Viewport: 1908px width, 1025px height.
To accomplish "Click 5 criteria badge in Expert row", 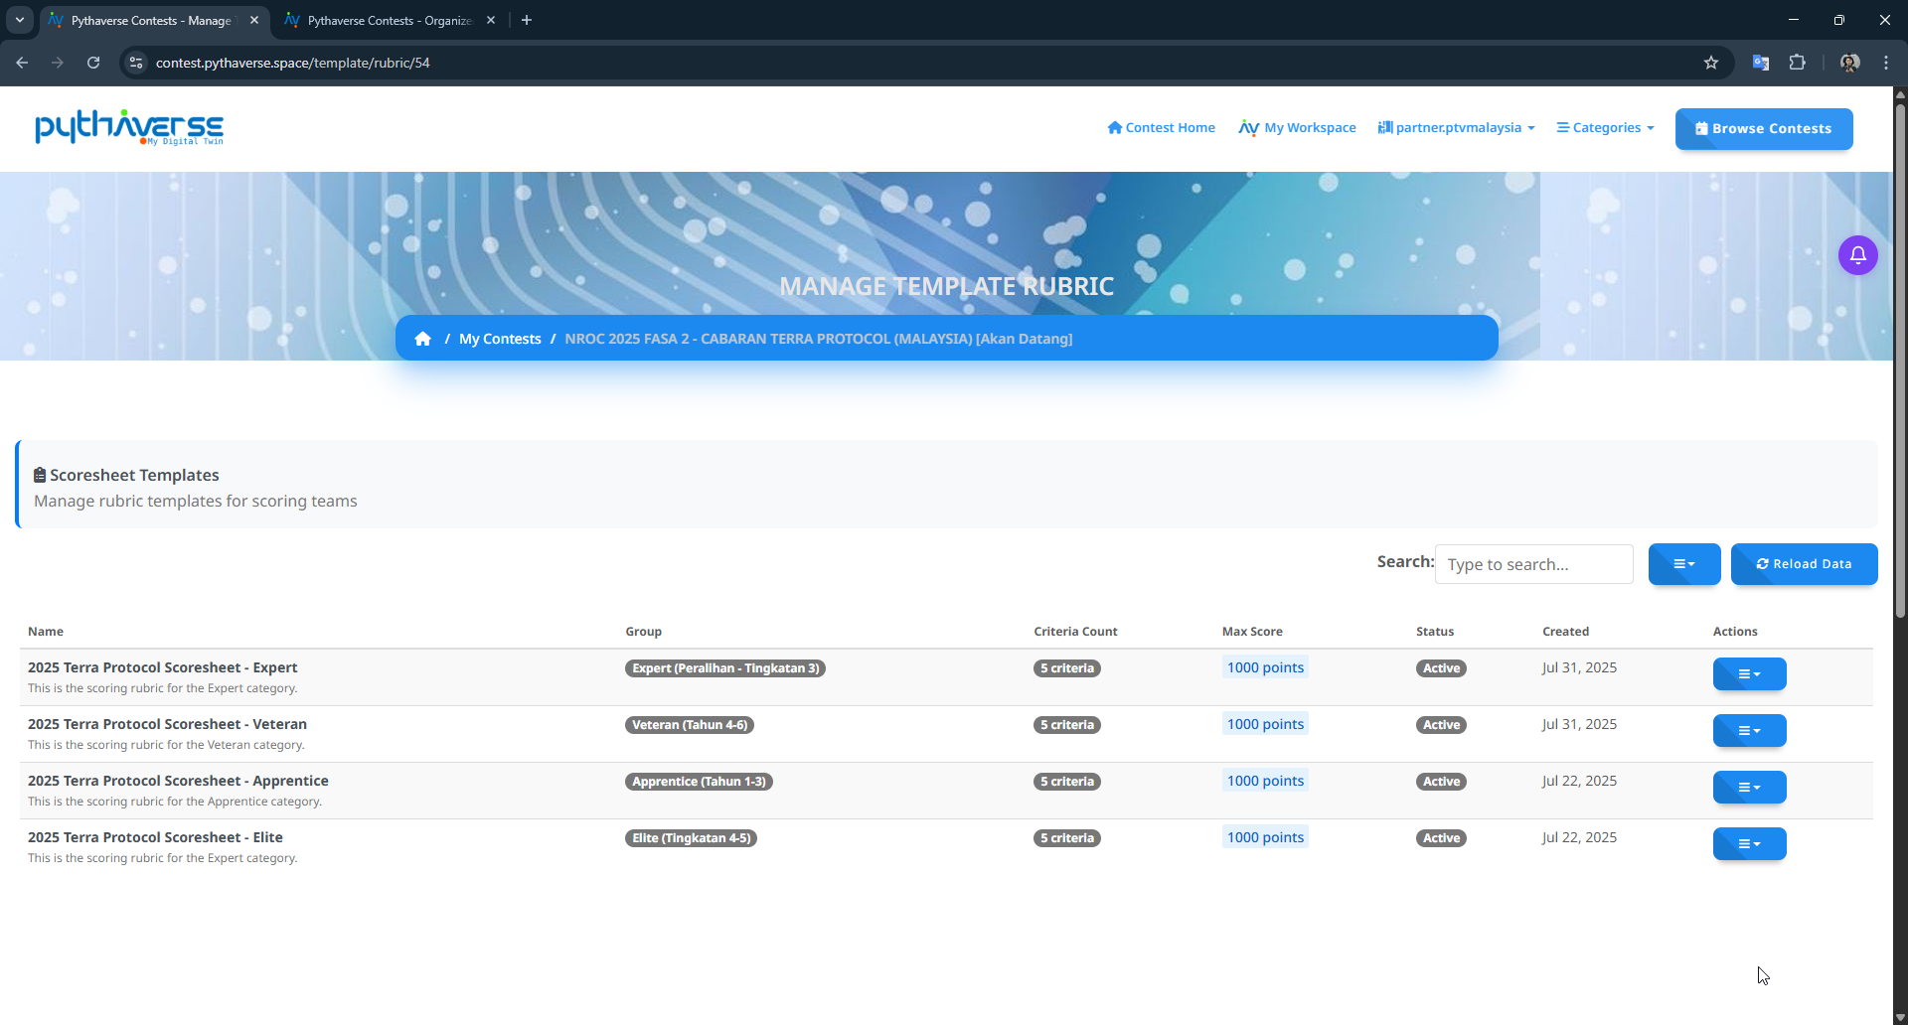I will (x=1066, y=668).
